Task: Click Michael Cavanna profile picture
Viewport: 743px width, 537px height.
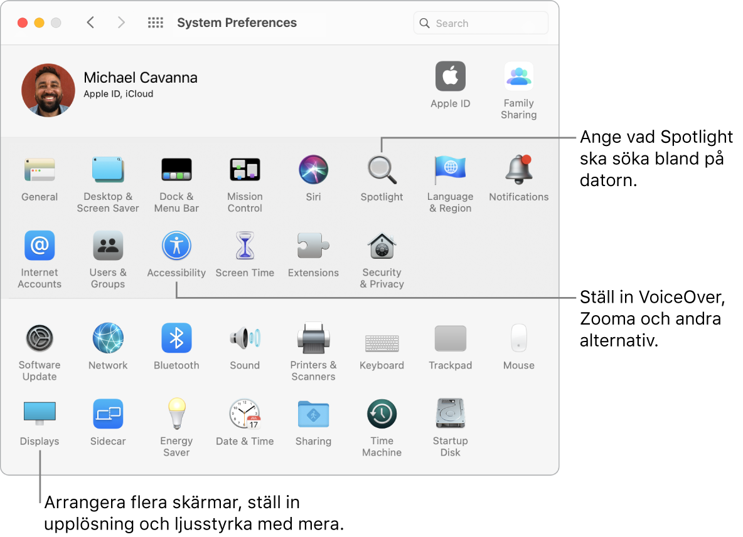Action: coord(48,90)
